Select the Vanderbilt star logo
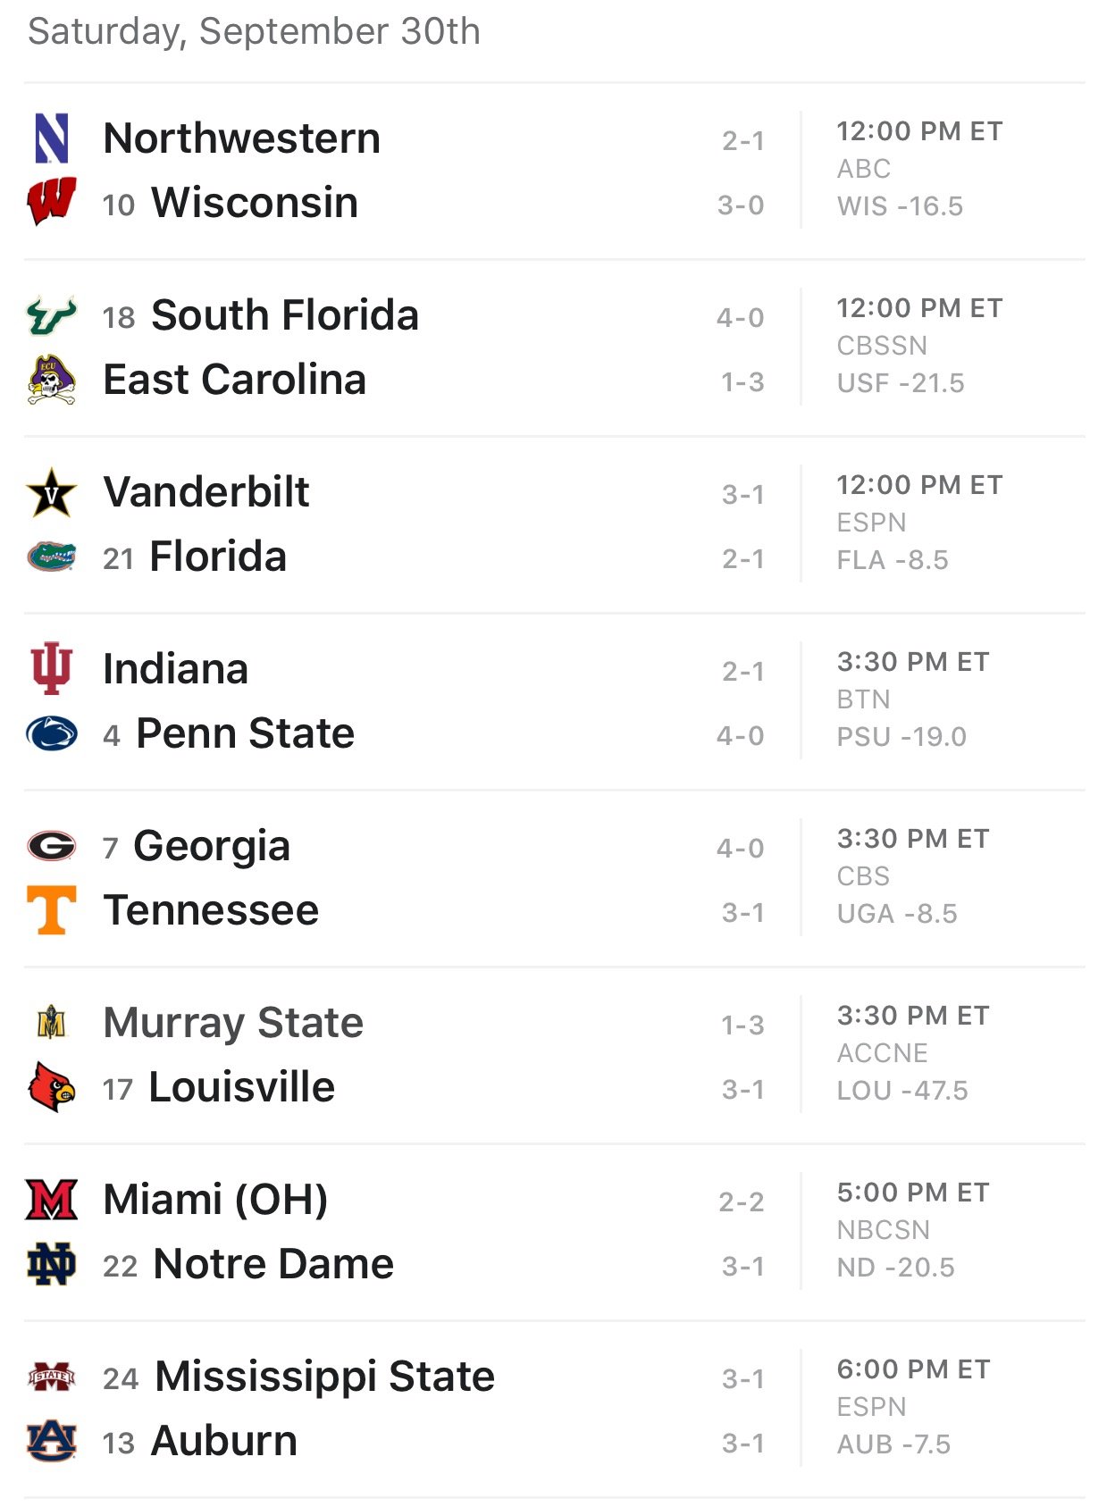The width and height of the screenshot is (1107, 1507). [52, 492]
